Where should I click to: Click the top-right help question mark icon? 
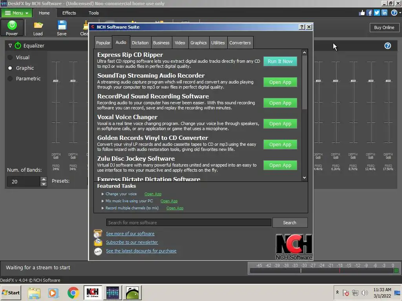[394, 13]
